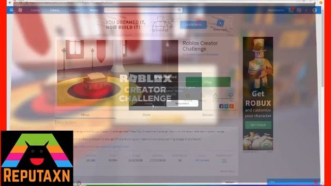Click the Get Robux ad button

(x=258, y=125)
